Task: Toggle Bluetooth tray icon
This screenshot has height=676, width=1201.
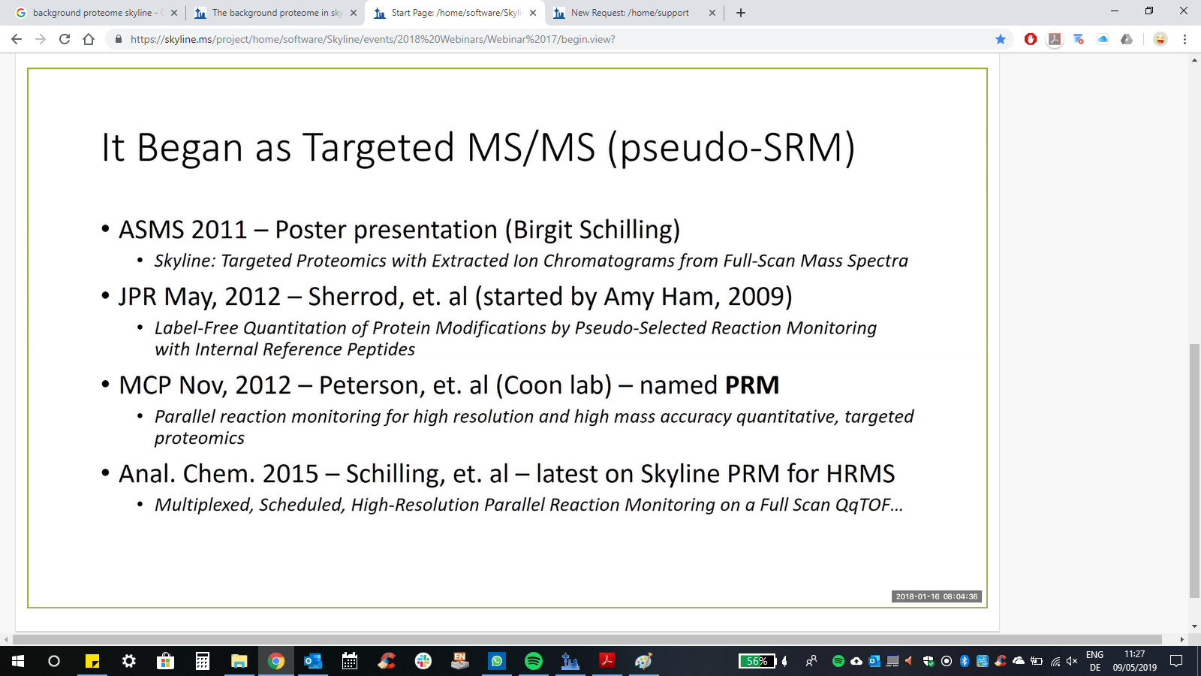Action: click(965, 661)
